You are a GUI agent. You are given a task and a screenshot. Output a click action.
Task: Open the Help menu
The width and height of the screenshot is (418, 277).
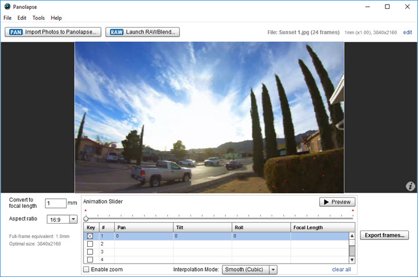[56, 18]
